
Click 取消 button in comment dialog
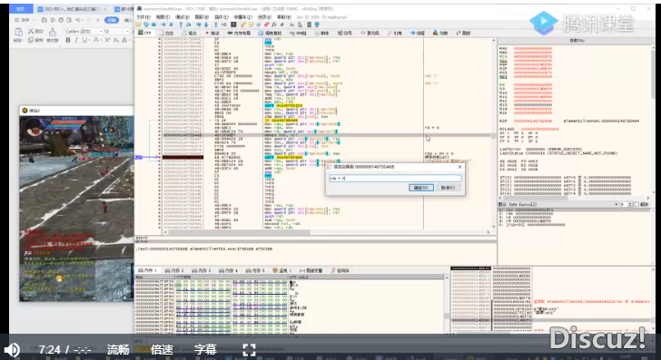[448, 188]
